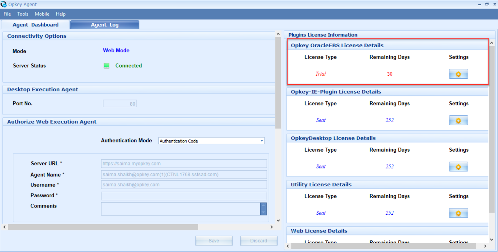This screenshot has height=252, width=498.
Task: Click OpkeyDesktop remaining days 252
Action: [390, 167]
